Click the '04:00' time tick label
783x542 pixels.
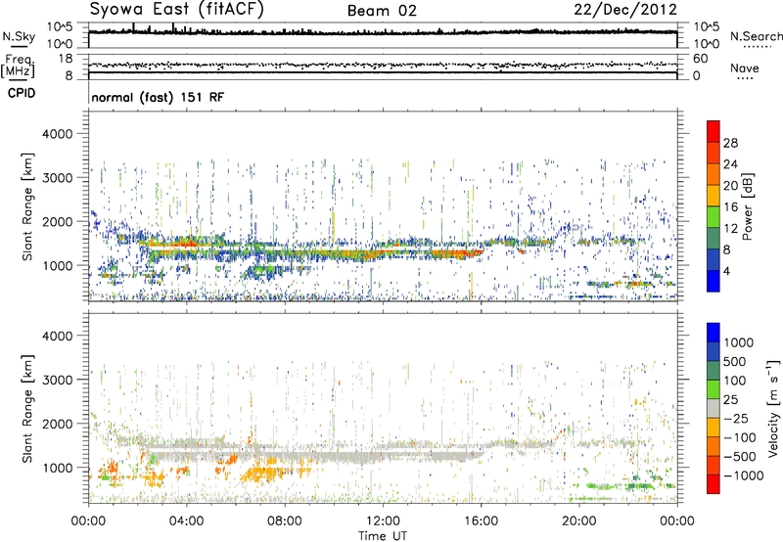pyautogui.click(x=186, y=521)
